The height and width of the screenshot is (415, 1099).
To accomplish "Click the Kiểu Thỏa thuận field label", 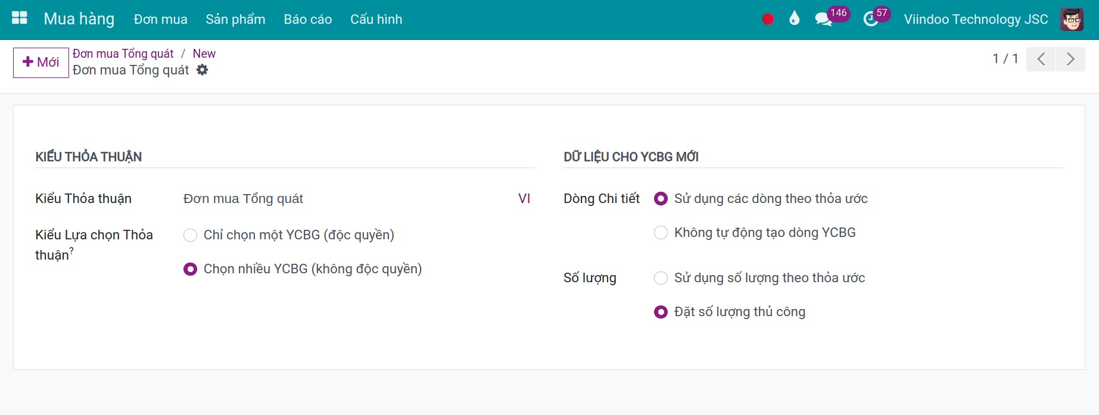I will (x=83, y=199).
